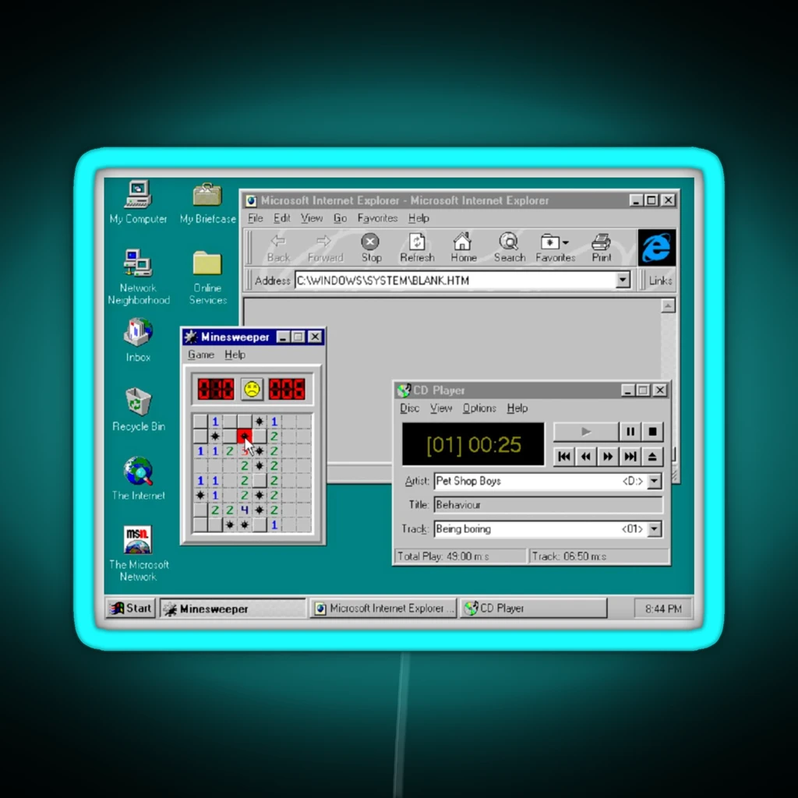Click the Minesweeper title bar mine icon

191,337
